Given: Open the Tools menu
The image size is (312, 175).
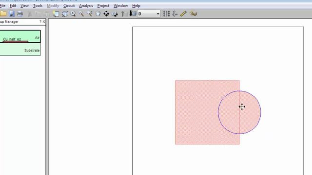Looking at the screenshot, I should pos(38,6).
